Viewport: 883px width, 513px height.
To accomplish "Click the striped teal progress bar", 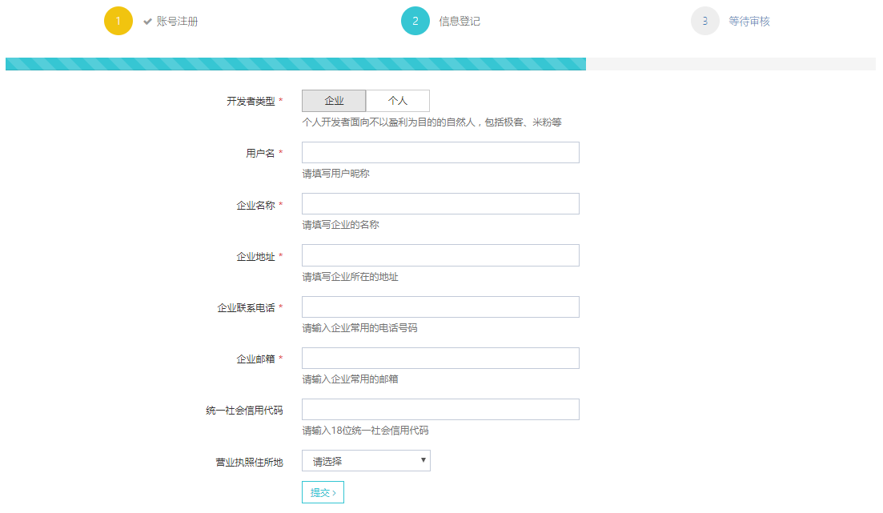I will pos(295,64).
